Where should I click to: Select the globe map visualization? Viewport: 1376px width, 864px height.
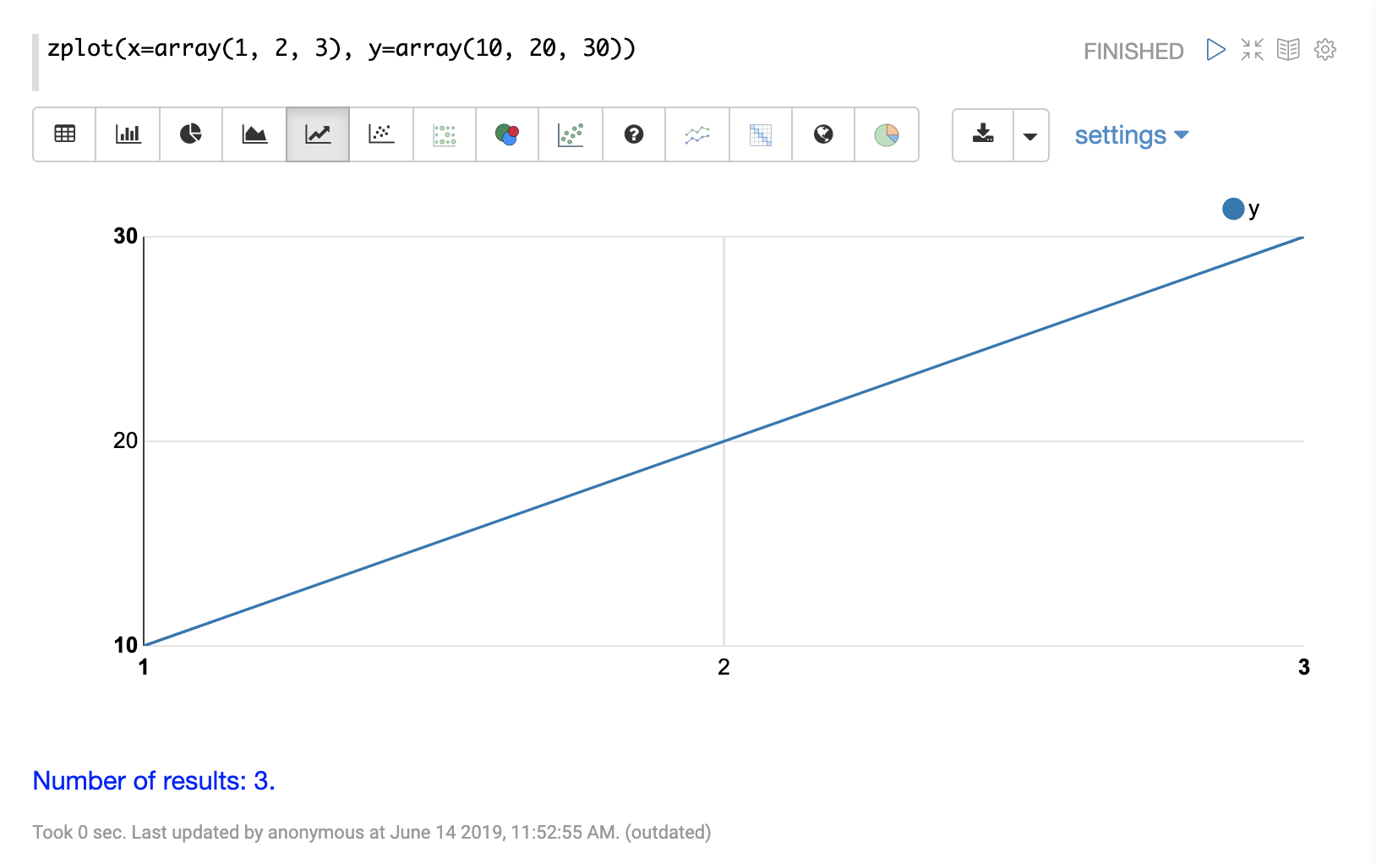click(x=823, y=134)
